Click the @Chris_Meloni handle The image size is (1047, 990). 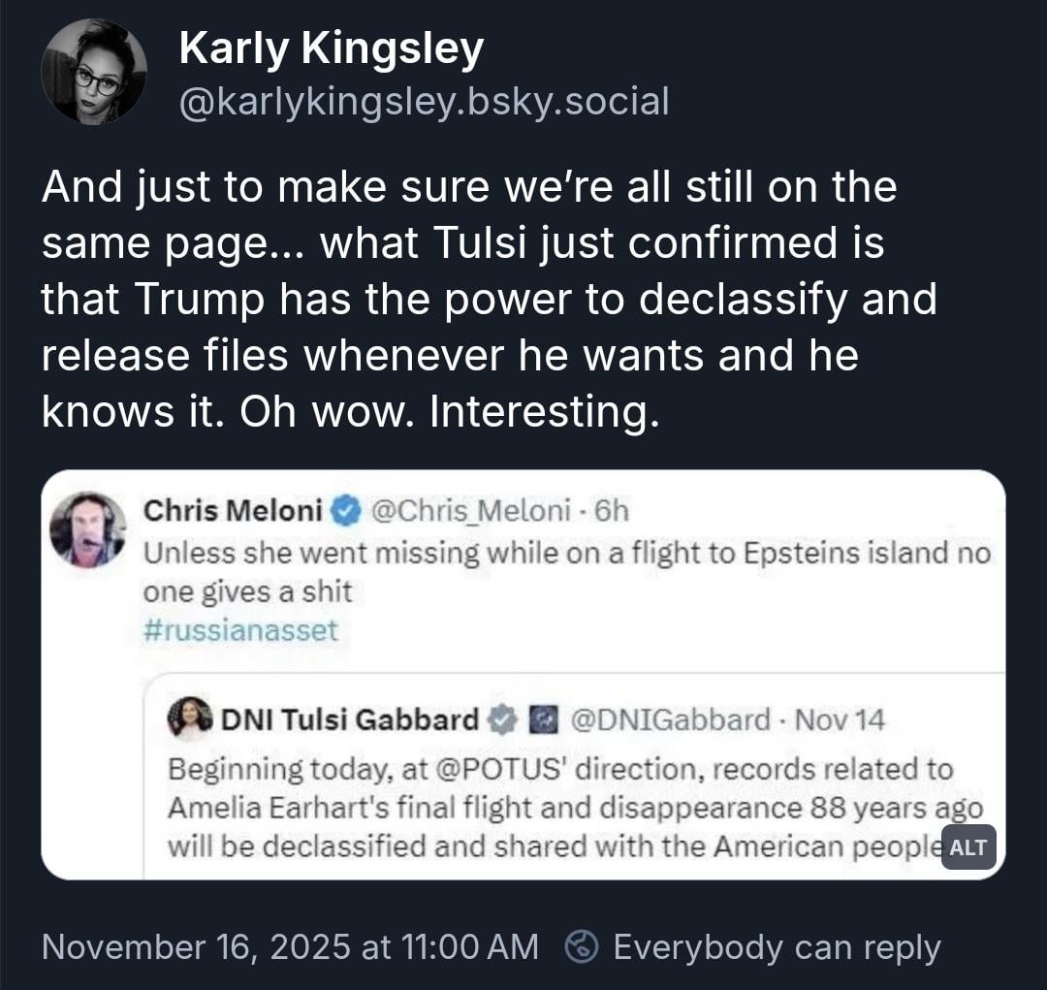click(472, 509)
